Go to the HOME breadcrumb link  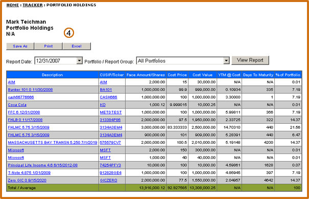point(13,5)
